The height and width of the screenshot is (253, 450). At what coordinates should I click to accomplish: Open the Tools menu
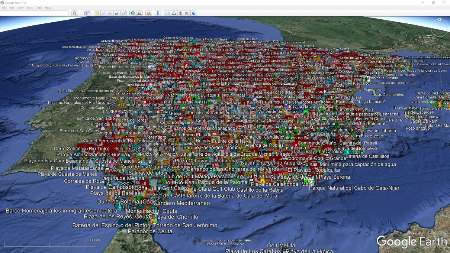pos(30,8)
